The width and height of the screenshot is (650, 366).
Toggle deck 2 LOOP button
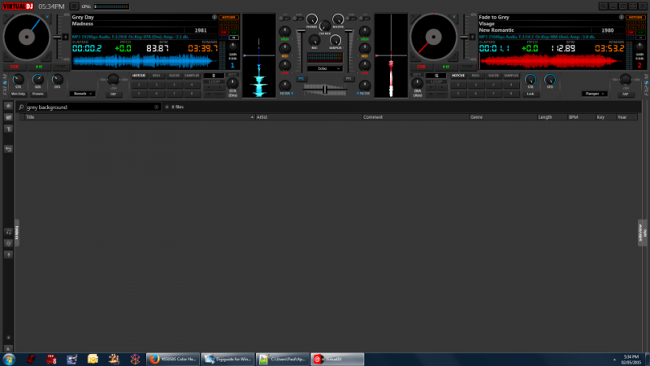point(436,82)
